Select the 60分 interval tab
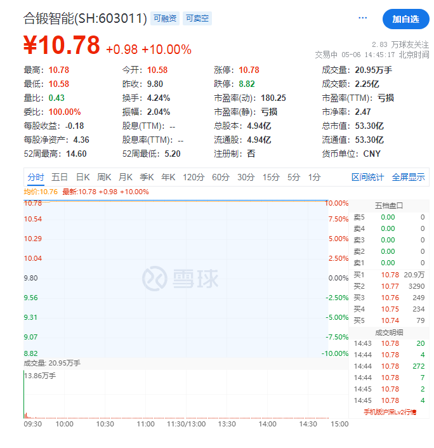This screenshot has height=448, width=434. [x=221, y=177]
